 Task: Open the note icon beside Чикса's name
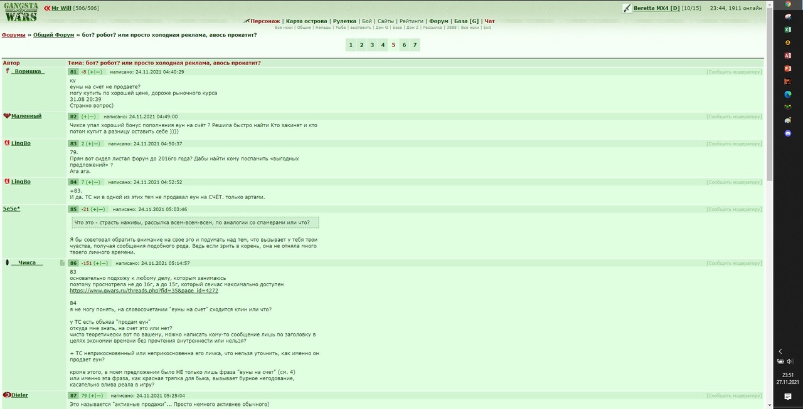pos(62,263)
